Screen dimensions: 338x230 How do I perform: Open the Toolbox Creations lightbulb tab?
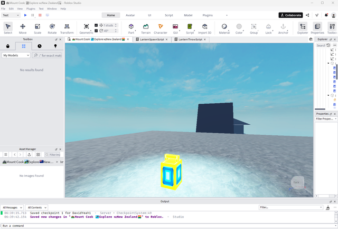point(55,46)
